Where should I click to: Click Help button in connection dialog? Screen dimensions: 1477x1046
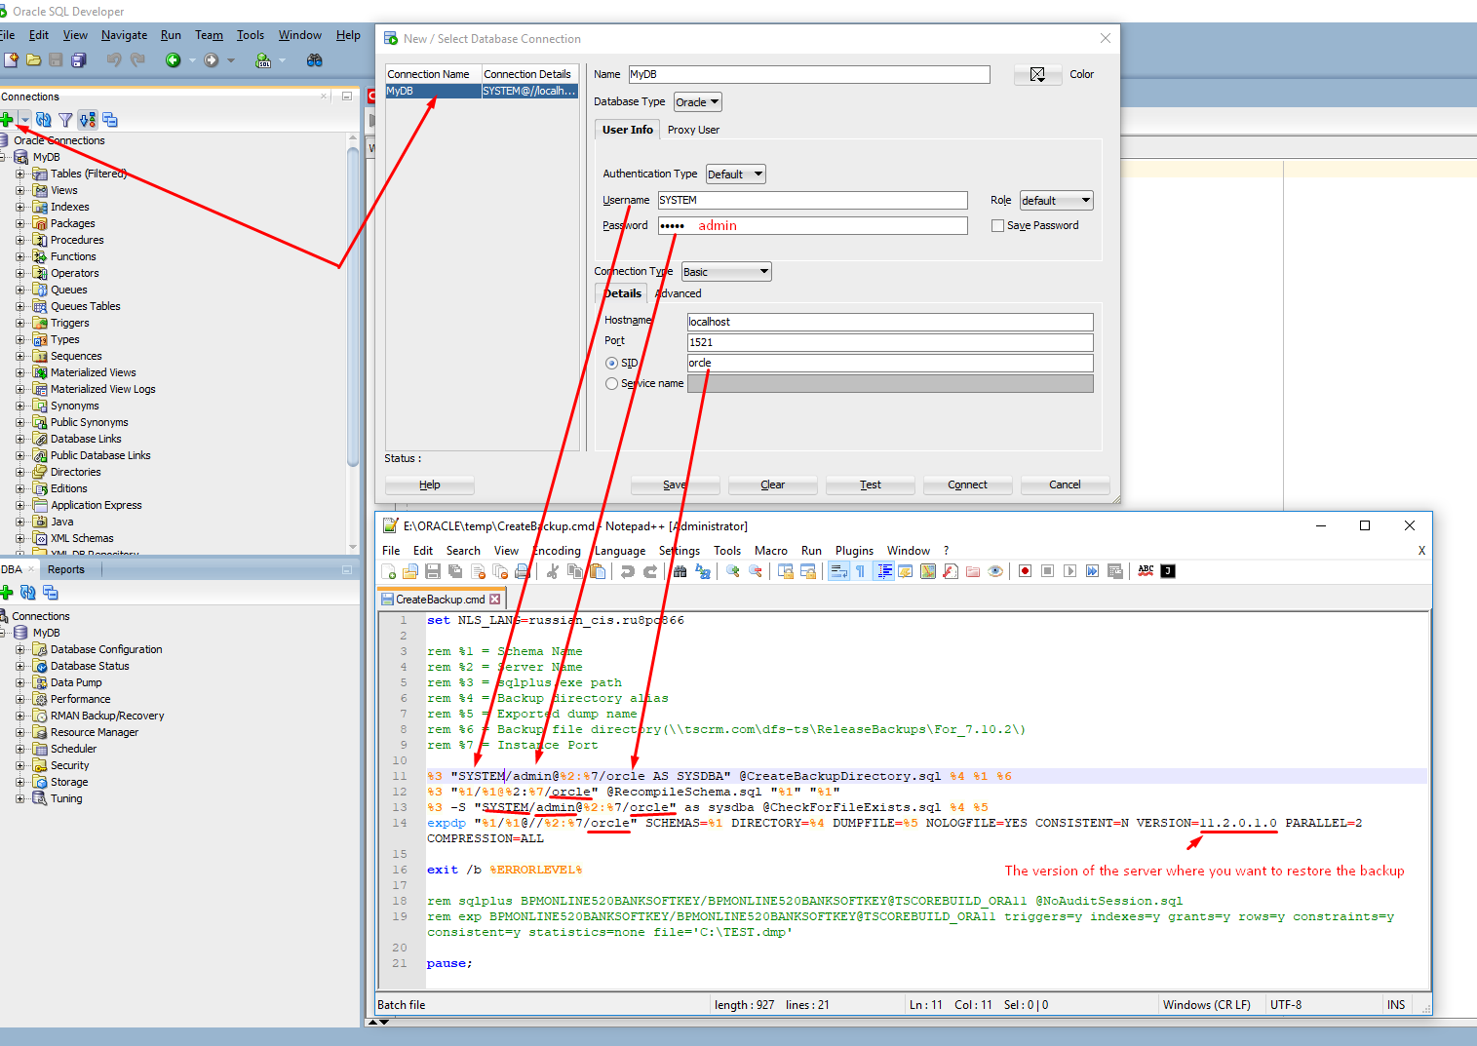tap(430, 484)
